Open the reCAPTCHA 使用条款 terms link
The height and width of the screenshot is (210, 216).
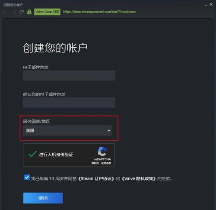tap(106, 163)
